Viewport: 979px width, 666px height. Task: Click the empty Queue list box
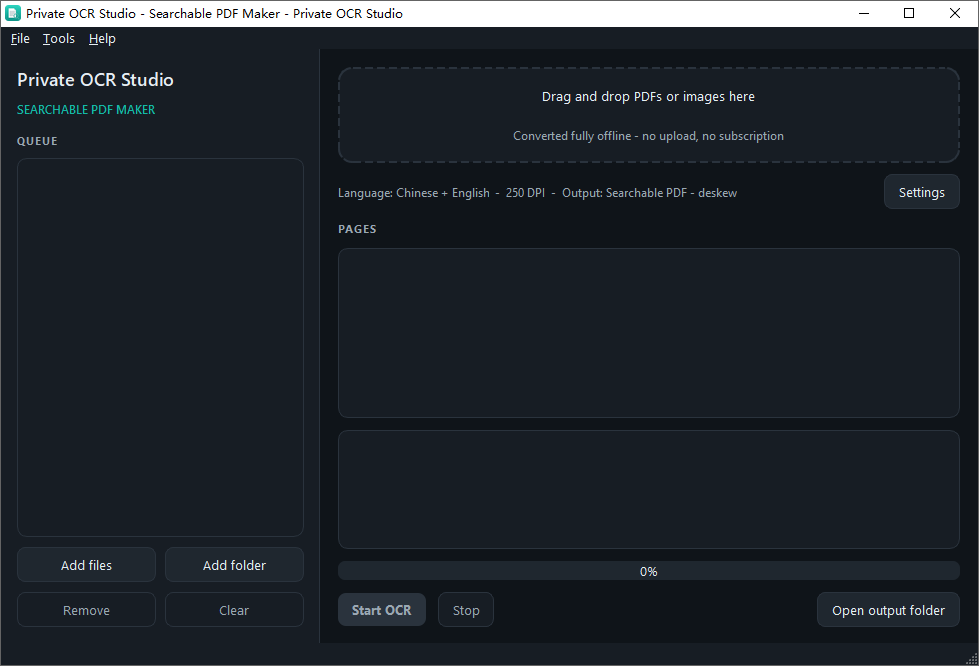161,347
